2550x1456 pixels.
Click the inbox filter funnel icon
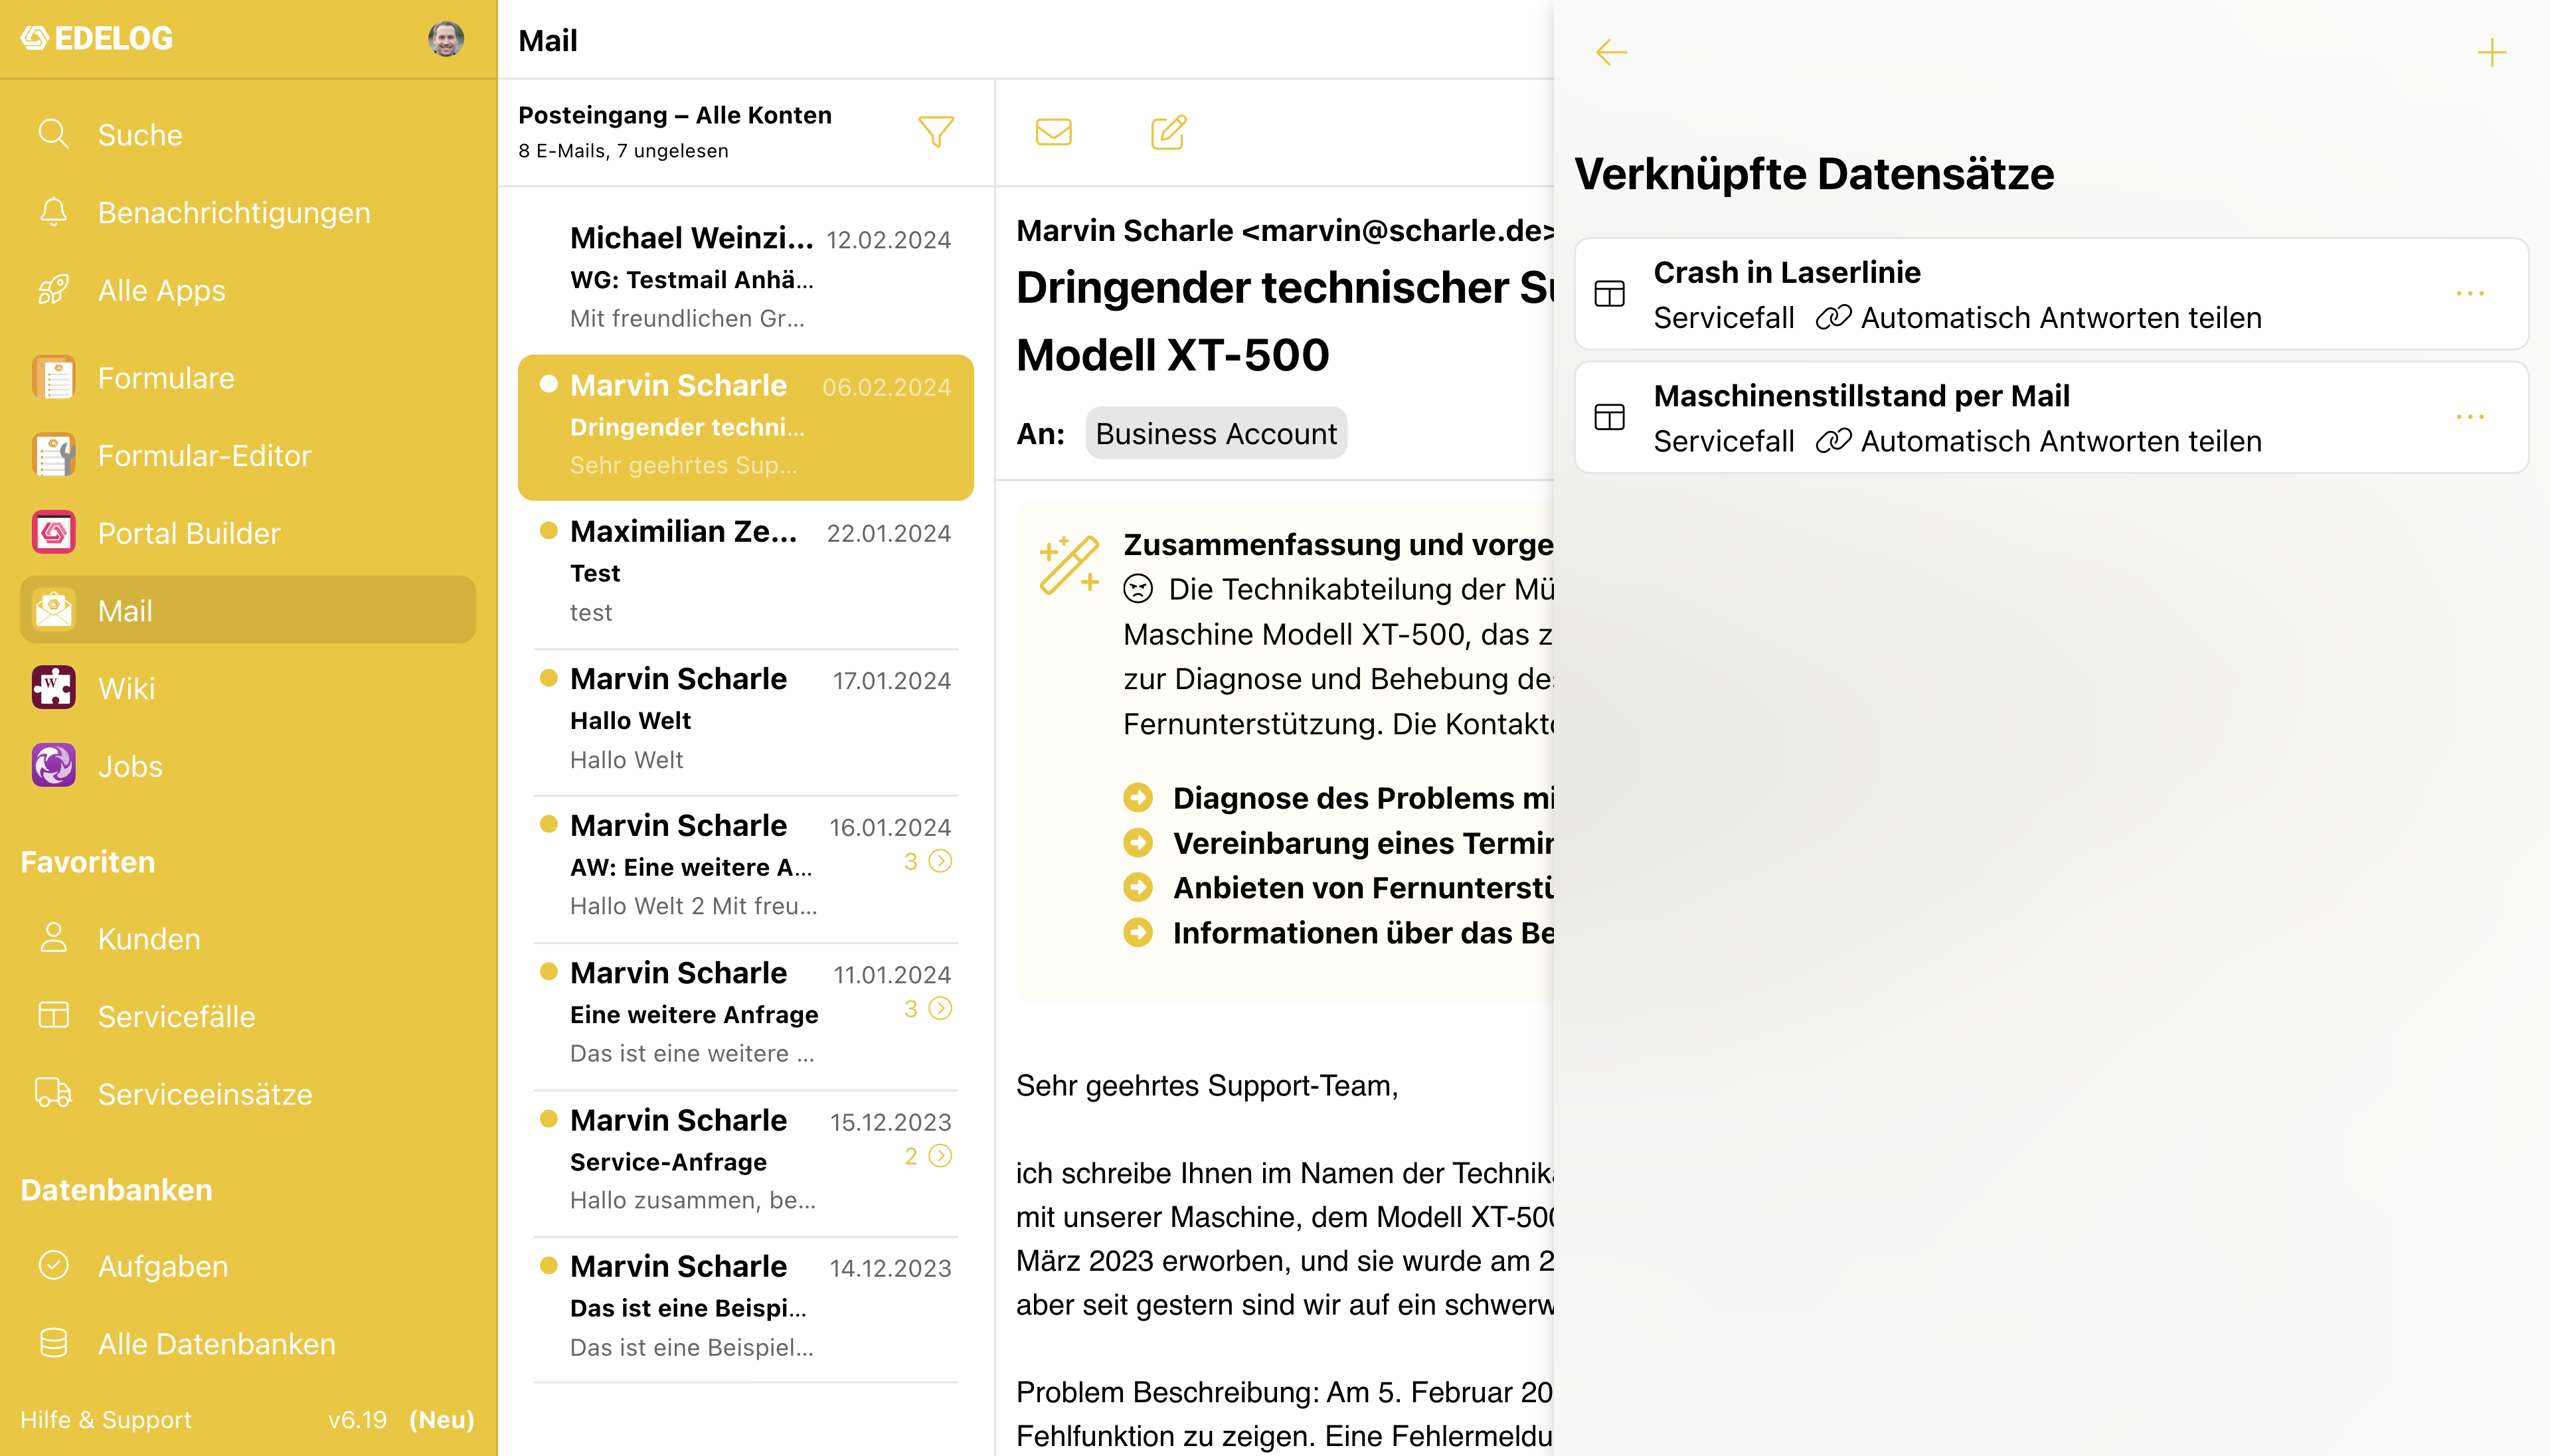tap(936, 132)
